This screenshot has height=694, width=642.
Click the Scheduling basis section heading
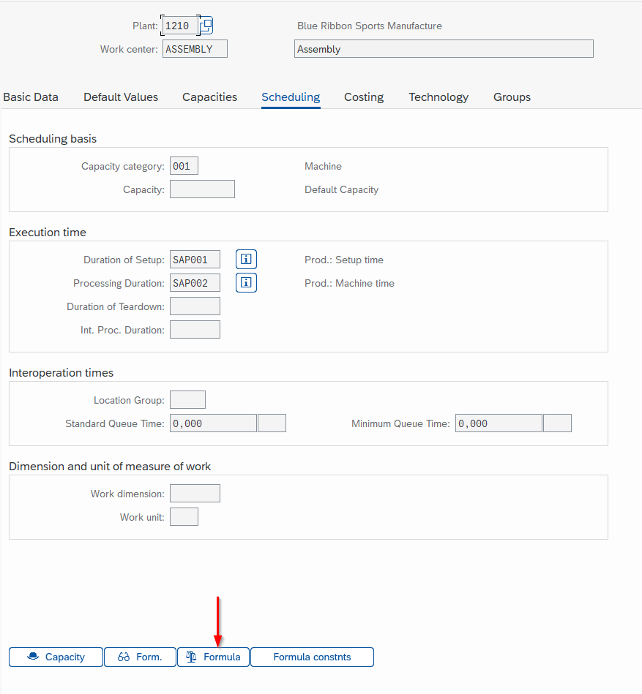click(x=53, y=138)
